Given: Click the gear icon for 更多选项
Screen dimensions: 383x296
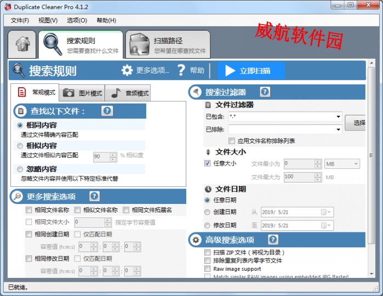Looking at the screenshot, I should 127,70.
